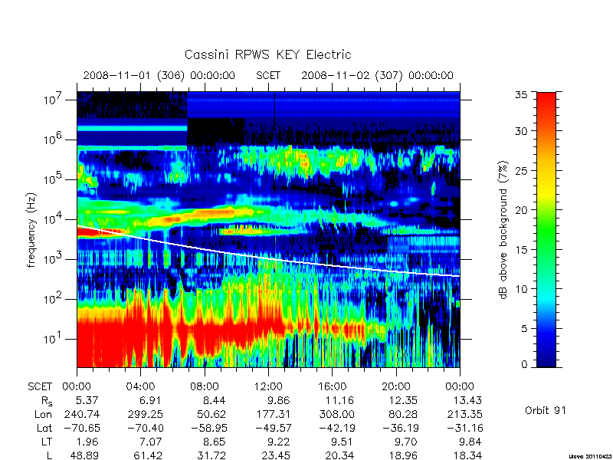Image resolution: width=613 pixels, height=460 pixels.
Task: Click the L value 48.89
Action: (x=84, y=455)
